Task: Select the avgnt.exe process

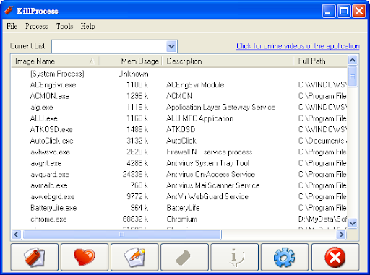Action: tap(179, 163)
